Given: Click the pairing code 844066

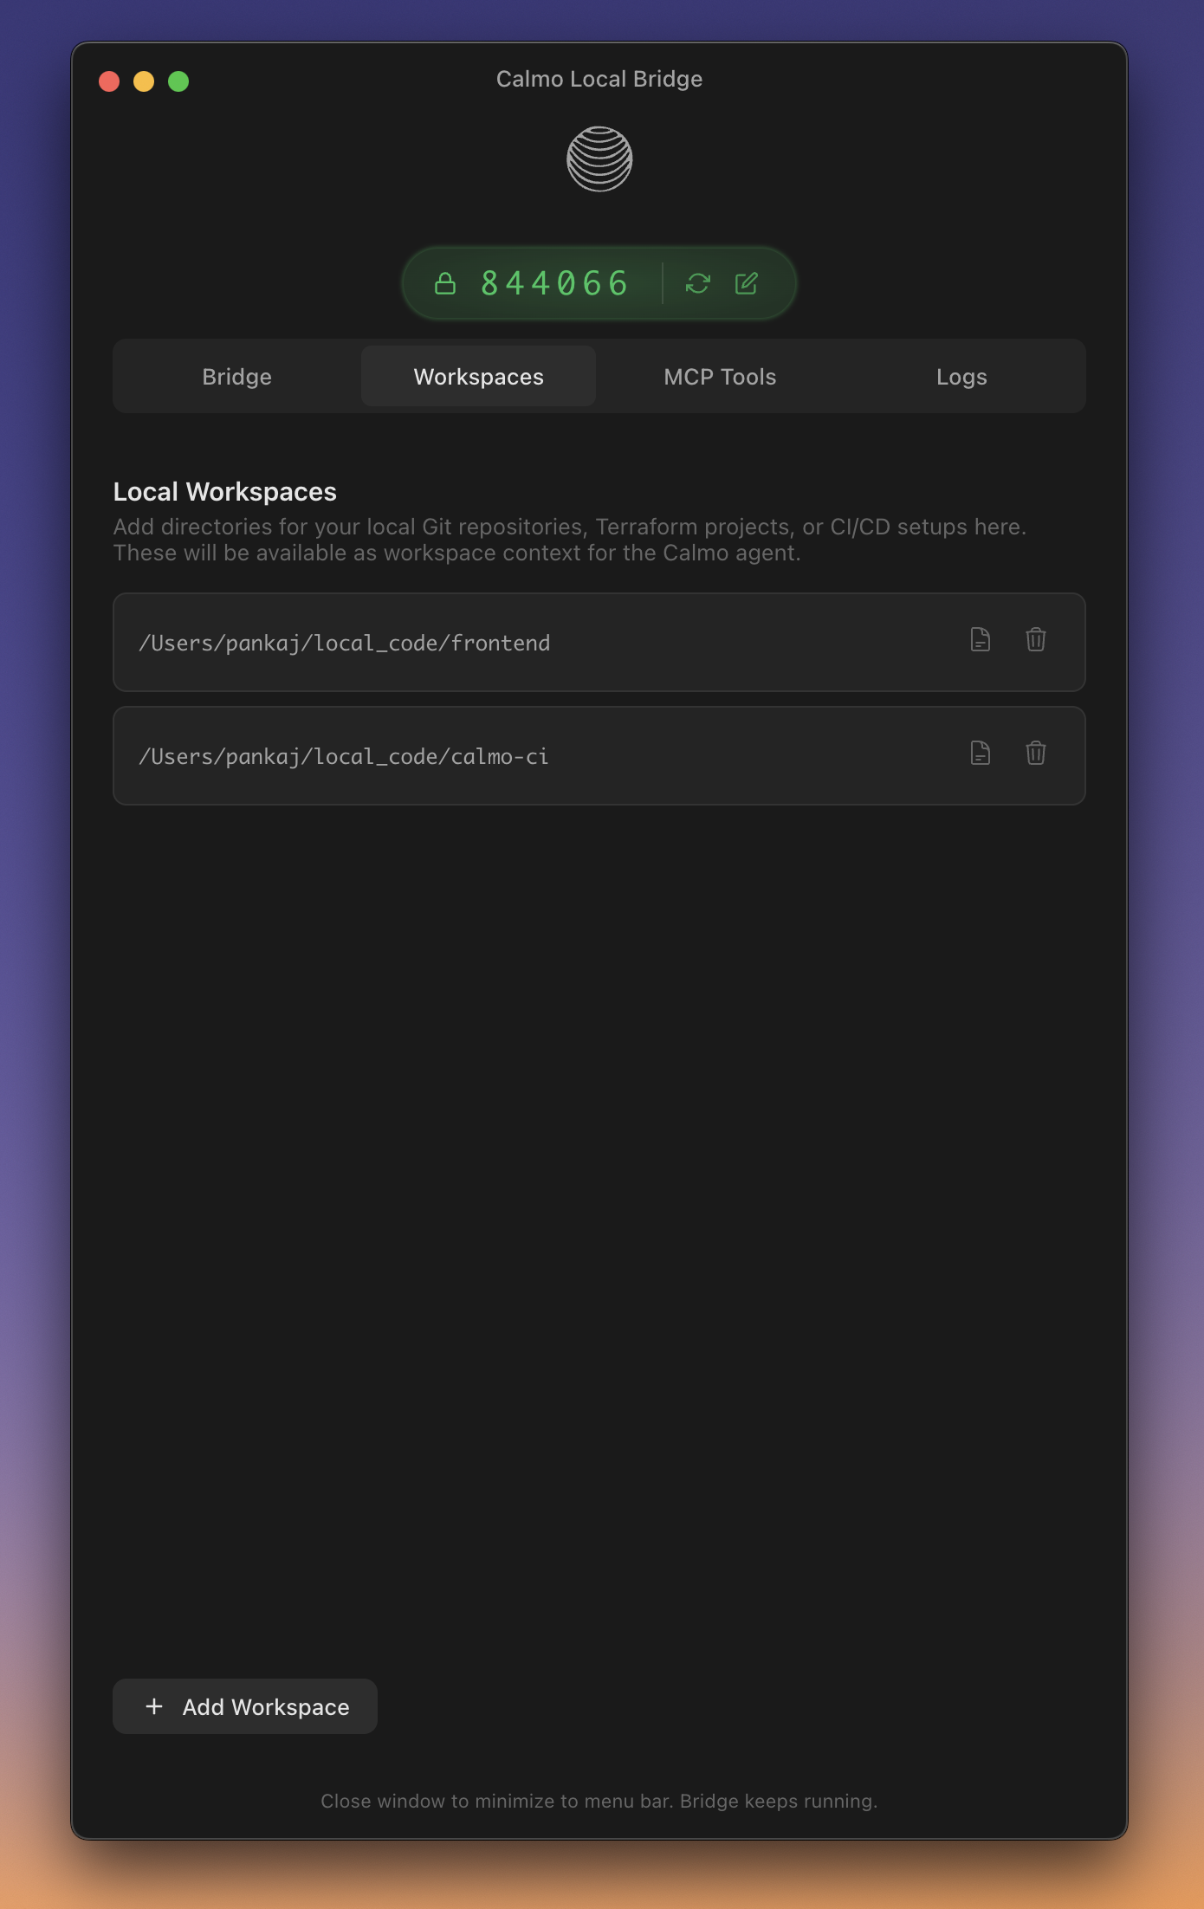Looking at the screenshot, I should point(555,283).
